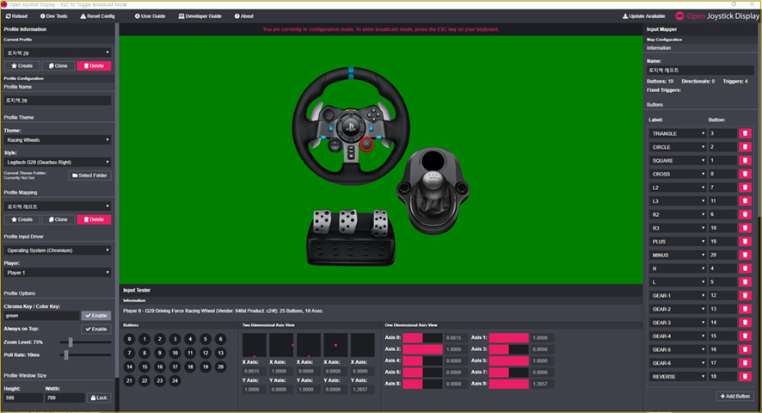Viewport: 762px width, 413px height.
Task: Click the TRIANGLE button number field
Action: click(722, 133)
